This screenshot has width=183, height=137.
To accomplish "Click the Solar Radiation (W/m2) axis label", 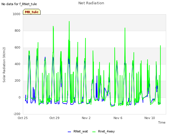I will point(4,65).
